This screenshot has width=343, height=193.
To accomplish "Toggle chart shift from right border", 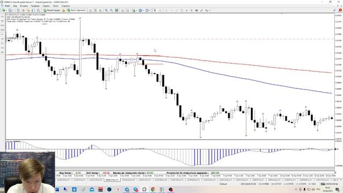I will click(x=128, y=10).
